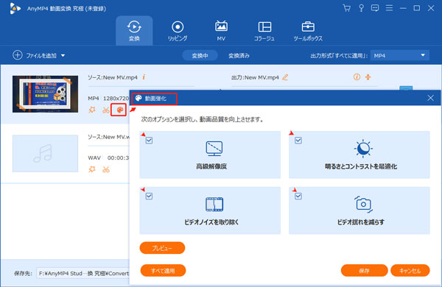
Task: Open the ツールボックス tab
Action: click(308, 31)
